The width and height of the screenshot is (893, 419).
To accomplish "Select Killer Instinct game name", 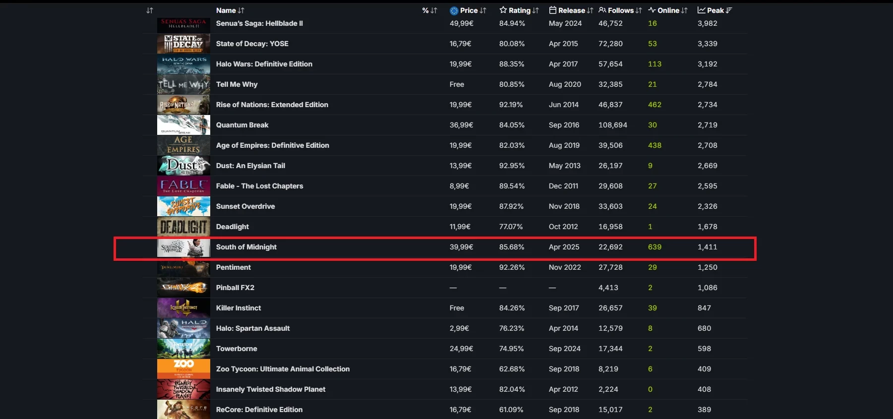I will pyautogui.click(x=238, y=308).
